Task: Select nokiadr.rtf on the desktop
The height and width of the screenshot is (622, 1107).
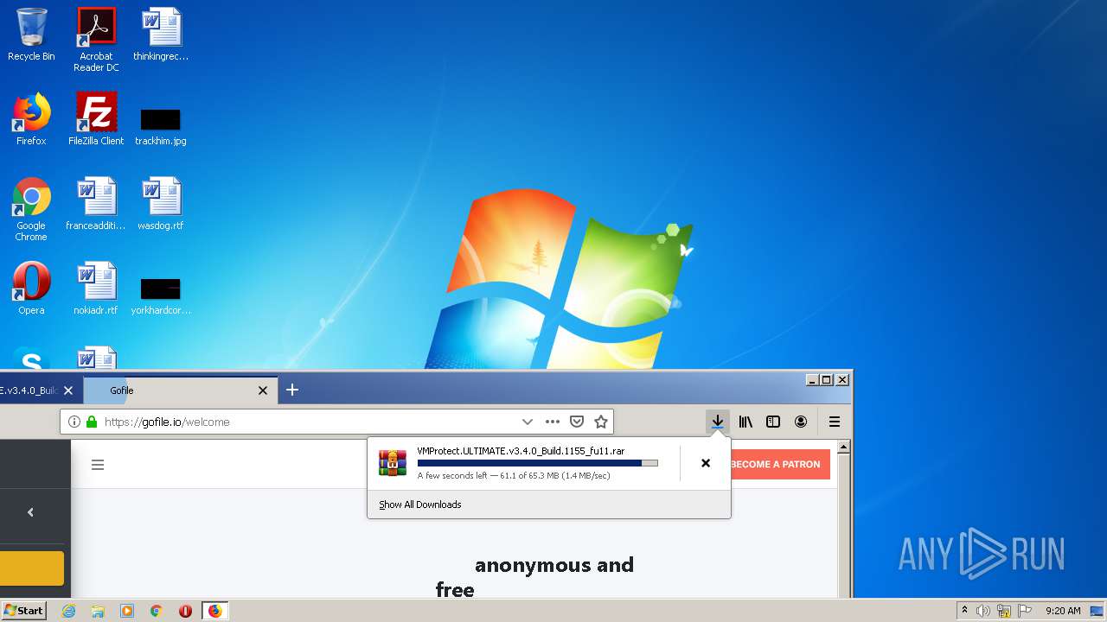Action: point(96,289)
